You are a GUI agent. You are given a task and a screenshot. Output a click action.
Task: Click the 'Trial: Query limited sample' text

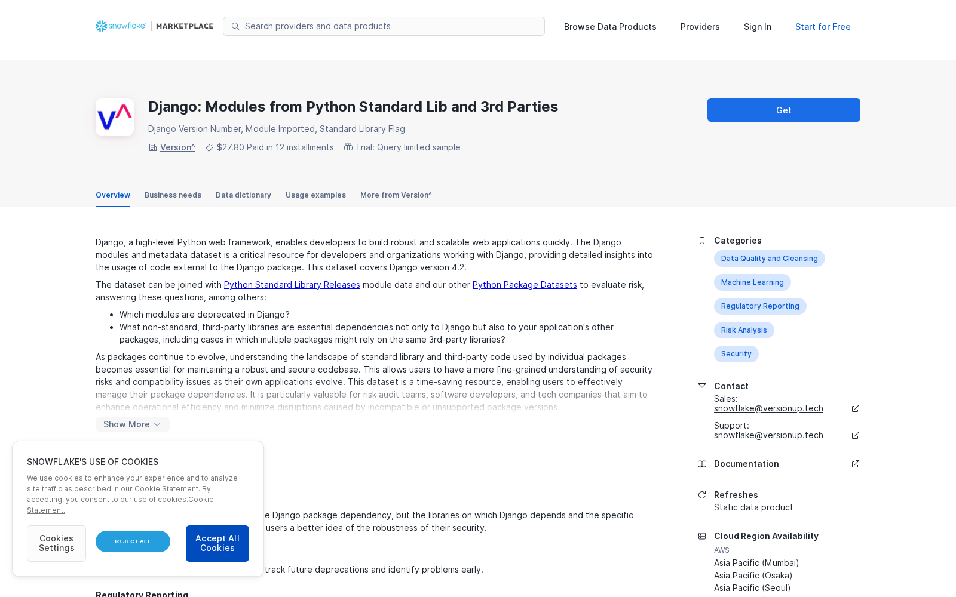click(x=408, y=147)
